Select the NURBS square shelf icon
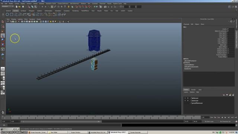Image resolution: width=238 pixels, height=134 pixels. point(12,15)
